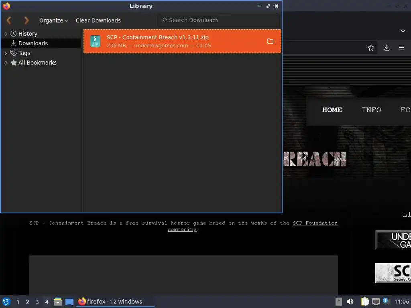This screenshot has width=411, height=308.
Task: Switch to workspace 3
Action: coord(37,302)
